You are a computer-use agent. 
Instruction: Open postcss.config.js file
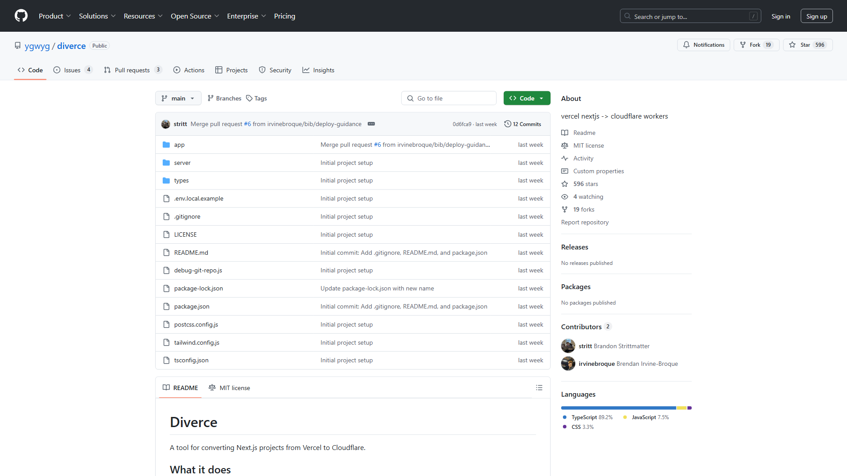pos(196,324)
